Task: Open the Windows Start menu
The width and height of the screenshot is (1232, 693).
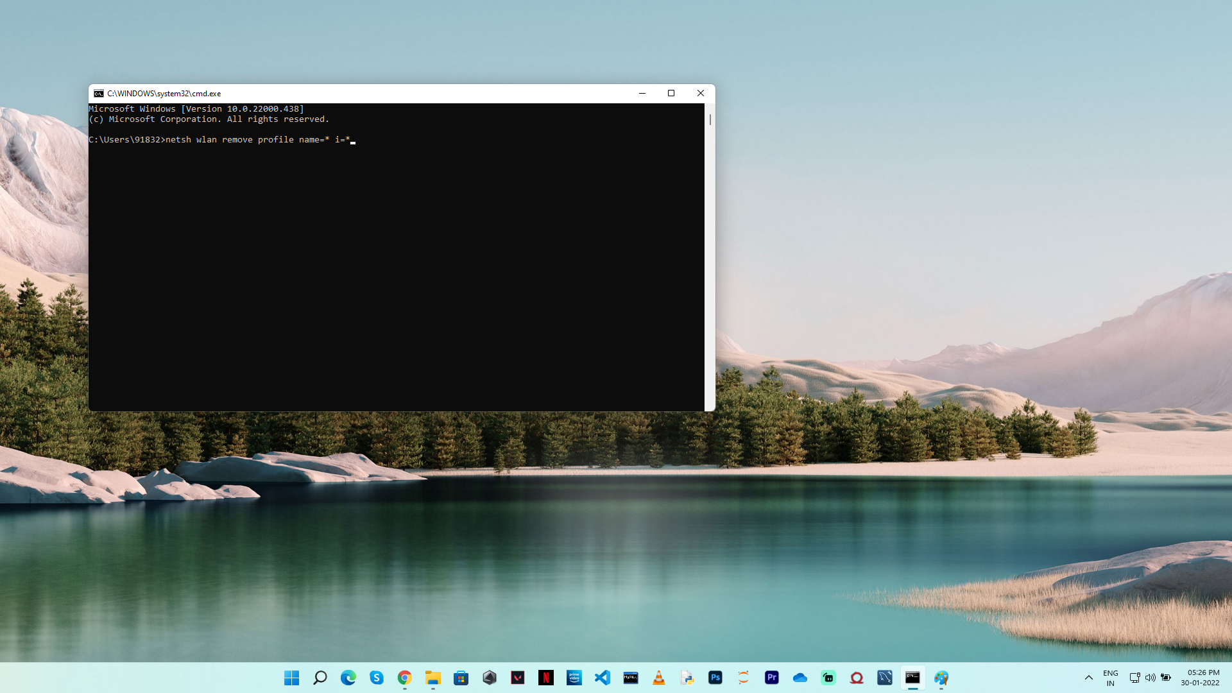Action: point(291,678)
